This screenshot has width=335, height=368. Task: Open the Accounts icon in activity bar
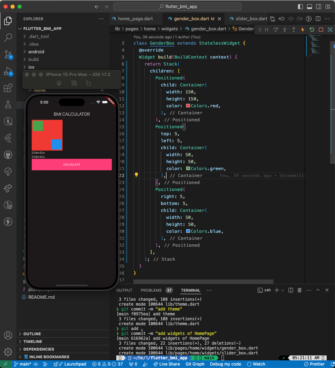[8, 335]
